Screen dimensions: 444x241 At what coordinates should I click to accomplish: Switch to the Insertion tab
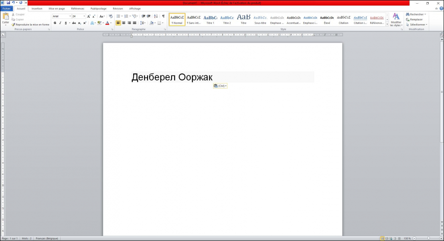click(x=37, y=8)
